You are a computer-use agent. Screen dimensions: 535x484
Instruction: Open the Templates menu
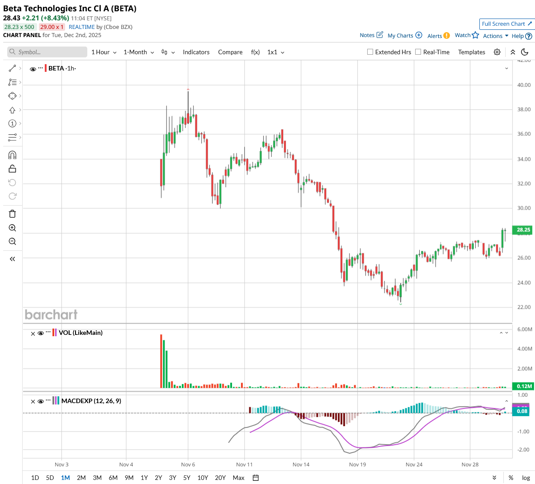[472, 52]
